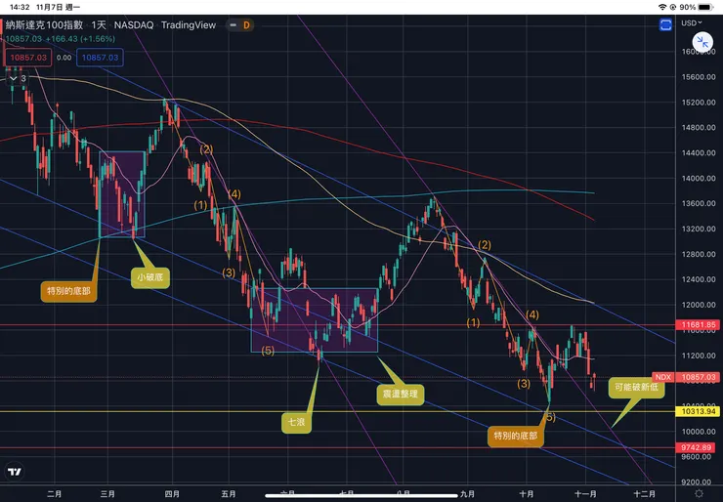
Task: Tap the battery indicator icon
Action: (705, 7)
